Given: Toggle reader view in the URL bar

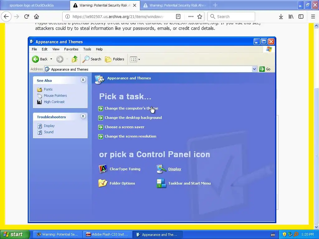Looking at the screenshot, I should pos(178,17).
